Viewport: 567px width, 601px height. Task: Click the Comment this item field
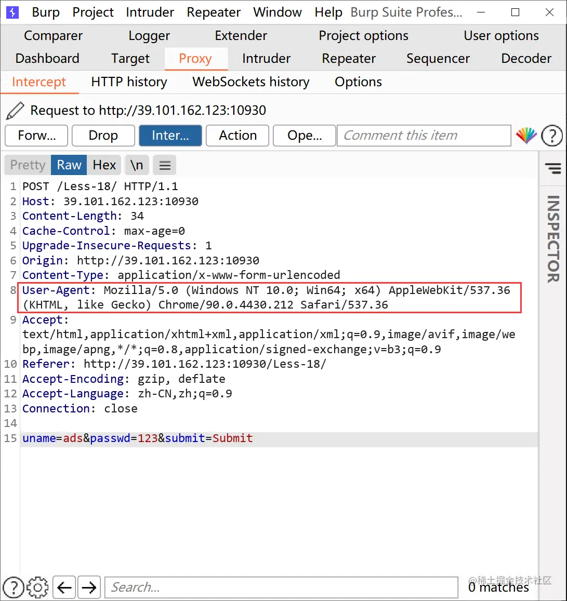tap(424, 136)
